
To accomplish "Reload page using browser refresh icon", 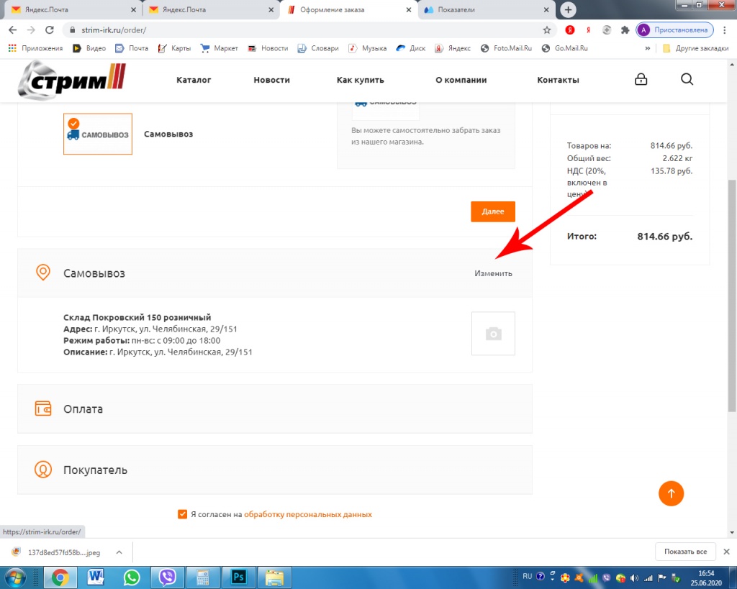I will pos(50,30).
